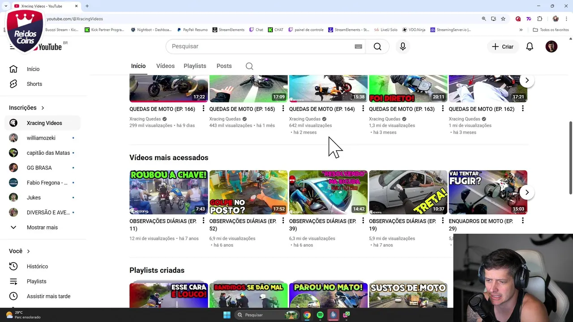Open the Chrome tab search dropdown

(6, 6)
